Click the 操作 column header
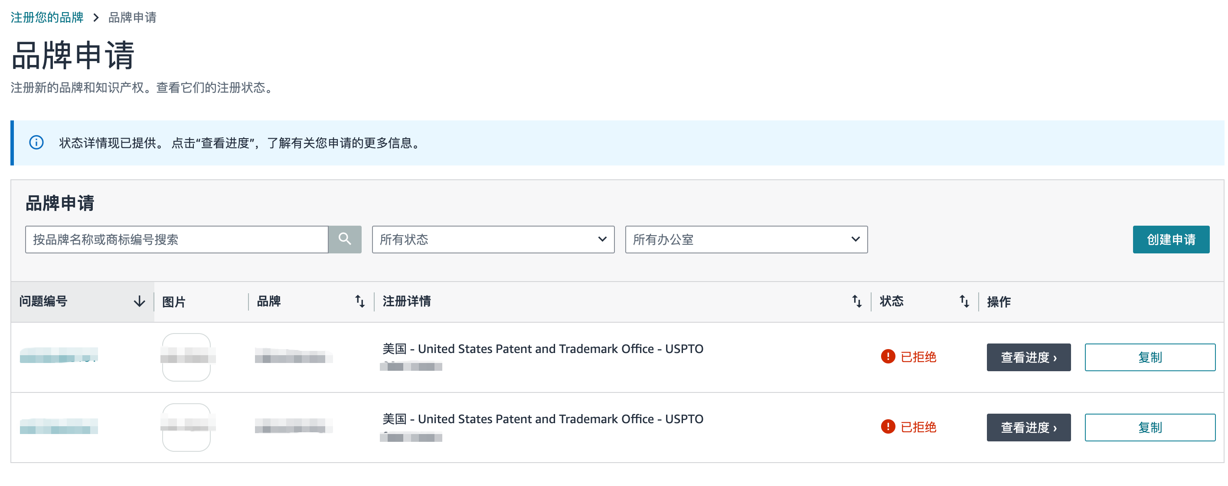Viewport: 1228px width, 486px height. (x=999, y=302)
